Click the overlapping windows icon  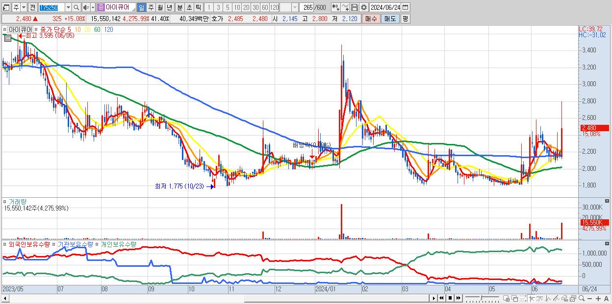tap(515, 299)
